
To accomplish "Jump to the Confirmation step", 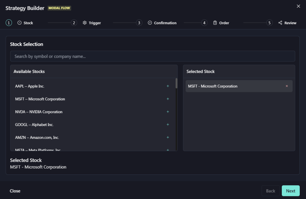I will (162, 23).
